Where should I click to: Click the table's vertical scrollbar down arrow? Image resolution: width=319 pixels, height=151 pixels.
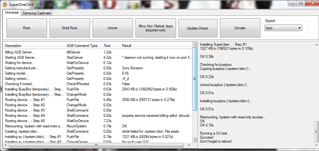[194, 140]
